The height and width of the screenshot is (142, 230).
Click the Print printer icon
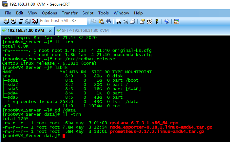point(133,21)
